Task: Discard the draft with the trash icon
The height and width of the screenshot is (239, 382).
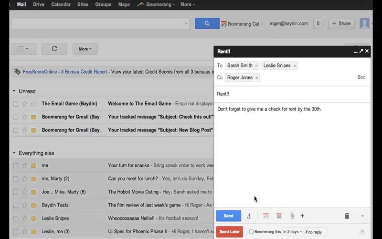Action: pyautogui.click(x=347, y=216)
